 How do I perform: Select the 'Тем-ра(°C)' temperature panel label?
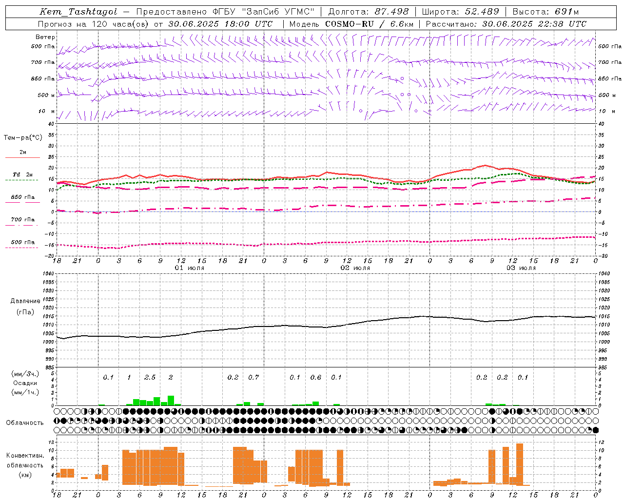(x=23, y=138)
